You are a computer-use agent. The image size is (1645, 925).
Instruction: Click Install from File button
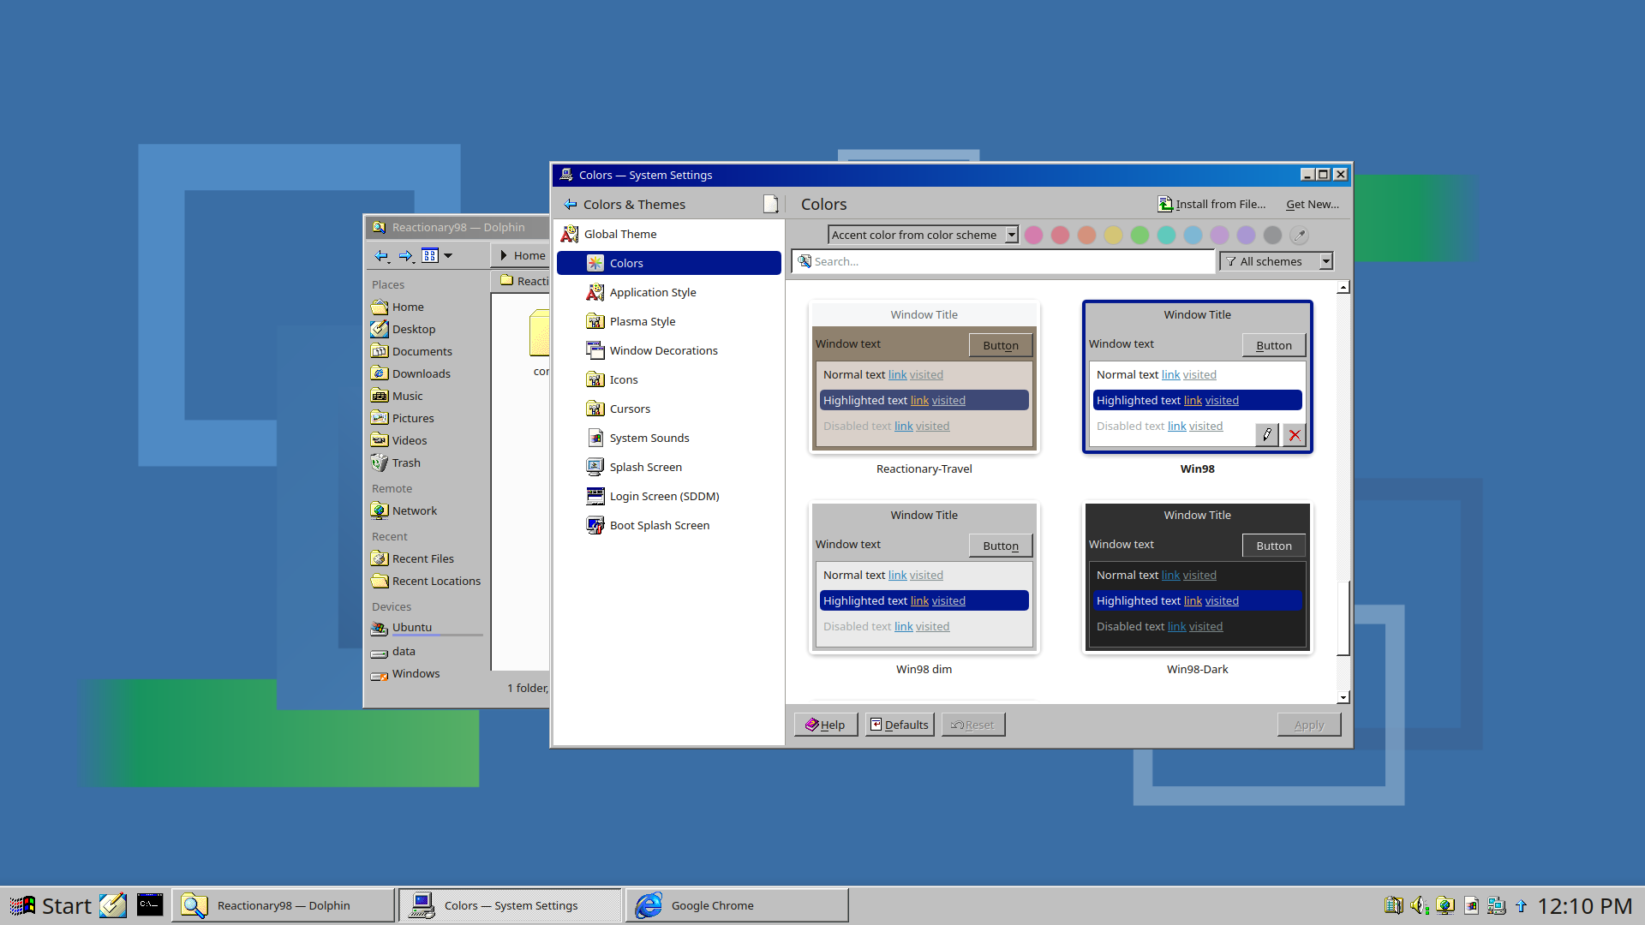[x=1211, y=204]
